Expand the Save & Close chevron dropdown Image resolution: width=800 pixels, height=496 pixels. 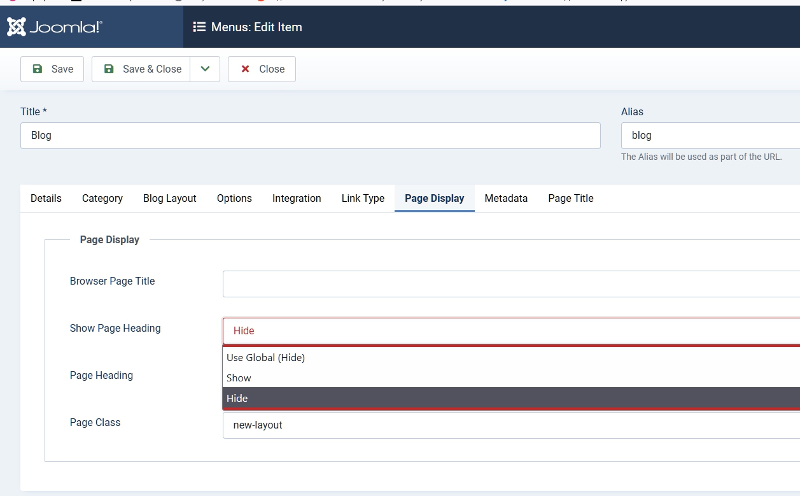[205, 69]
